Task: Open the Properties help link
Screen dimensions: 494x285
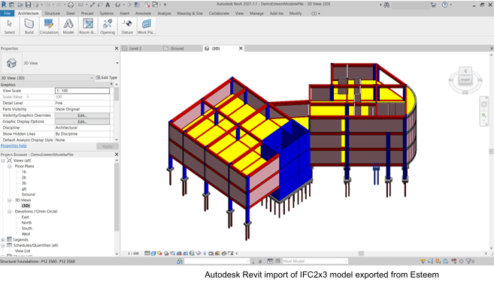Action: 14,145
